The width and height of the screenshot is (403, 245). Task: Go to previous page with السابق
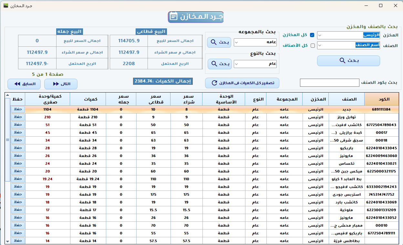(x=24, y=84)
